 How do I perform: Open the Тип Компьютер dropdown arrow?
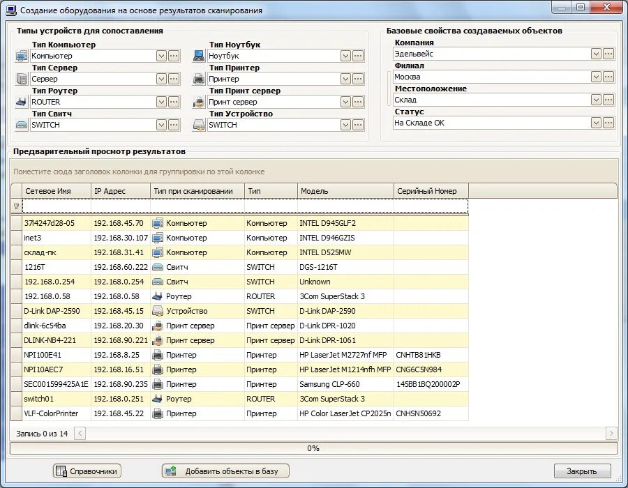(161, 56)
